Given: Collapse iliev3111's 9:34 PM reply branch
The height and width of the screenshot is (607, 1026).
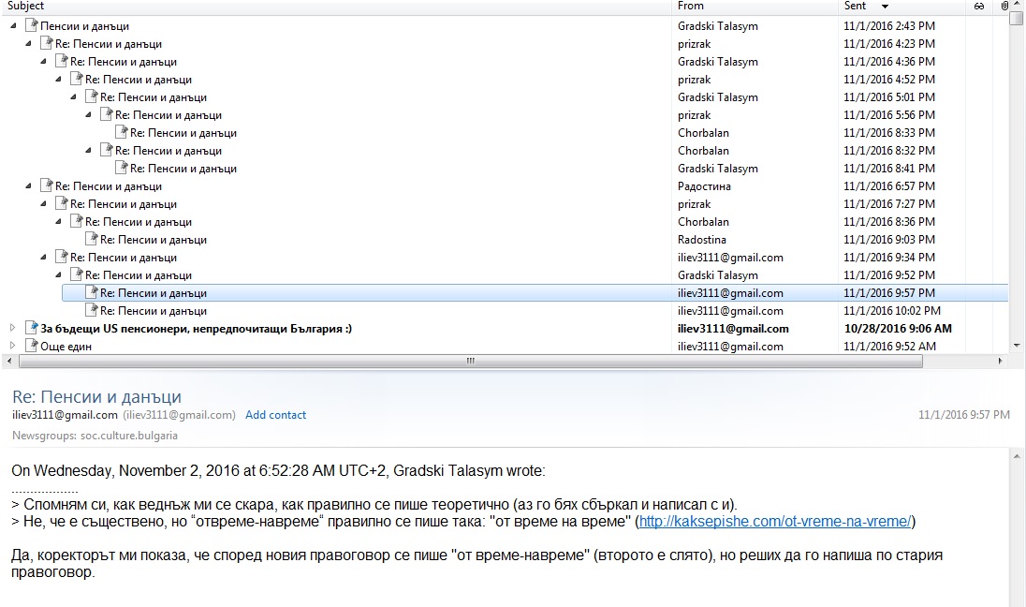Looking at the screenshot, I should coord(43,257).
